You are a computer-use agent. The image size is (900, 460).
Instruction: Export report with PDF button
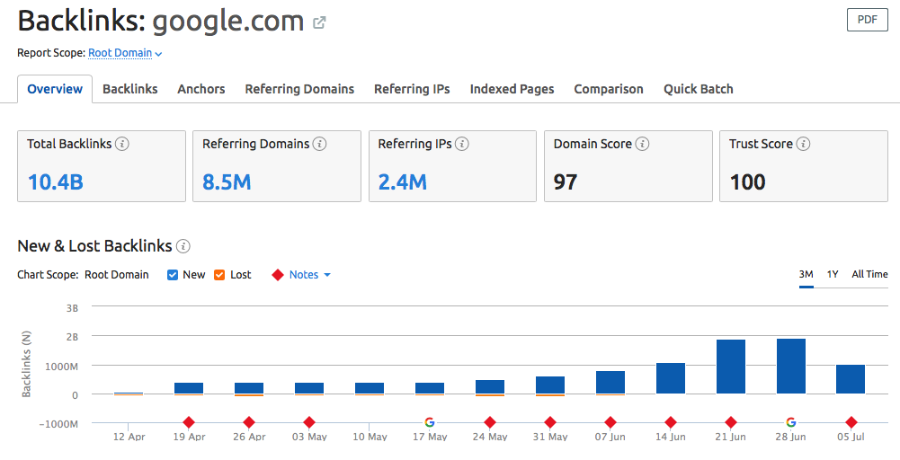(x=867, y=20)
